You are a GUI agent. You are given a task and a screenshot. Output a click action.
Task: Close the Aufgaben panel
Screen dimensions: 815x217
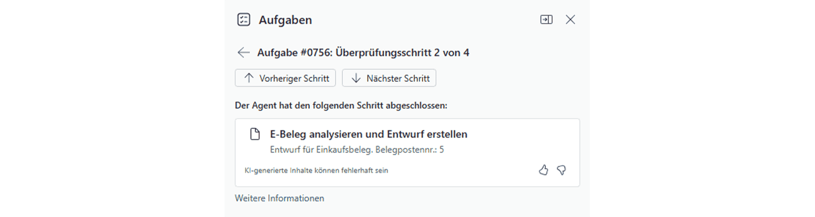(570, 19)
